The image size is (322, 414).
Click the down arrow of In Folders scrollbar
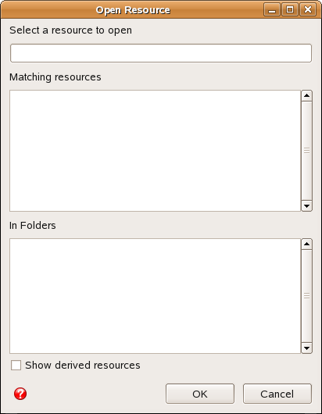306,348
